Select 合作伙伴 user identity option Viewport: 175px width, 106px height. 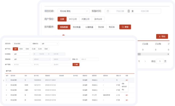point(98,19)
